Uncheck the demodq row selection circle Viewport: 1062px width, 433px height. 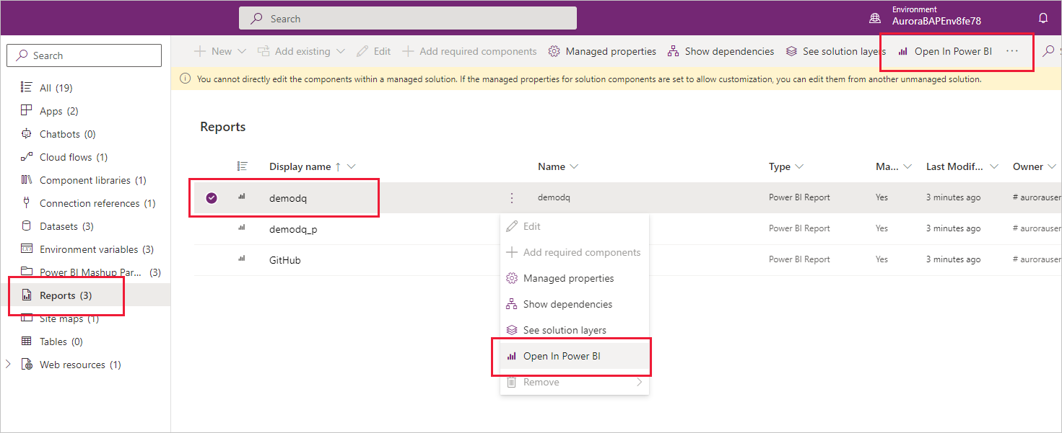point(212,198)
